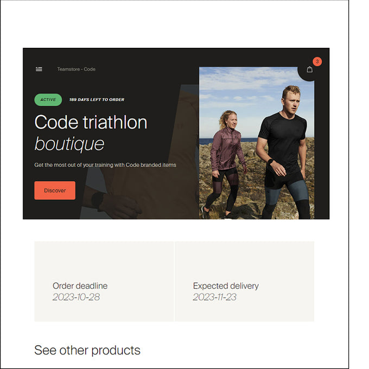Click the Order deadline label

pos(80,286)
